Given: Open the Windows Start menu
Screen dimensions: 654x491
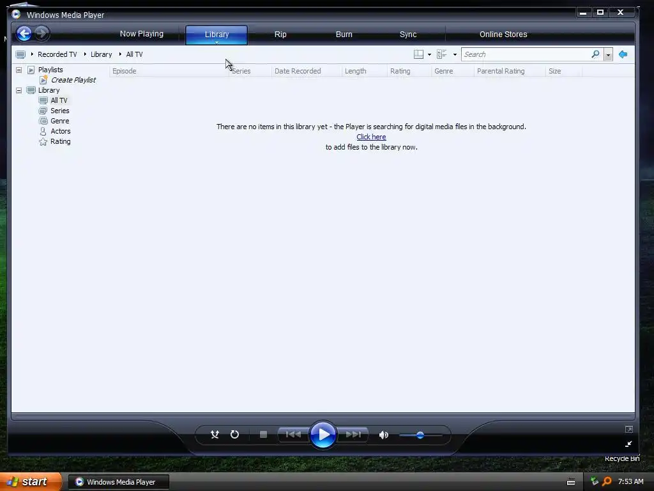Looking at the screenshot, I should 31,482.
